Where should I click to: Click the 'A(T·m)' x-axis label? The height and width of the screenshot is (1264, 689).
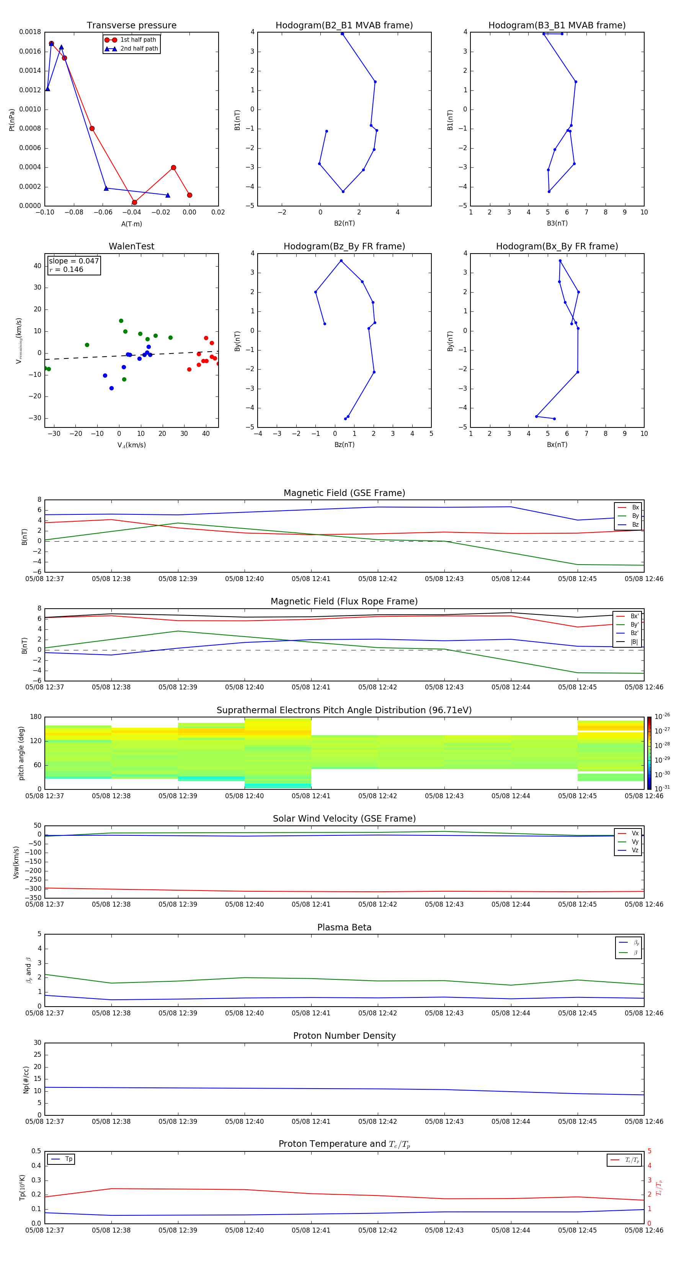coord(131,224)
